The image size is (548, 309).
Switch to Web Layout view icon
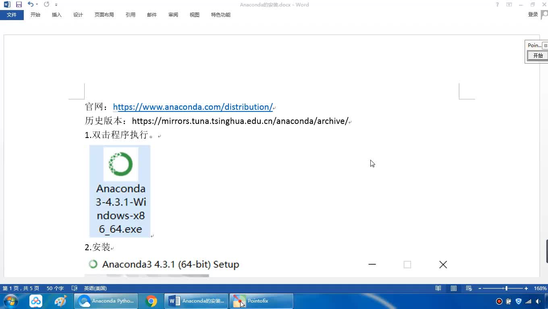coord(469,288)
